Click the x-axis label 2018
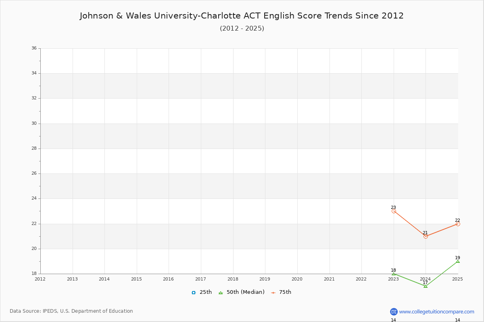The height and width of the screenshot is (322, 484). coord(233,279)
